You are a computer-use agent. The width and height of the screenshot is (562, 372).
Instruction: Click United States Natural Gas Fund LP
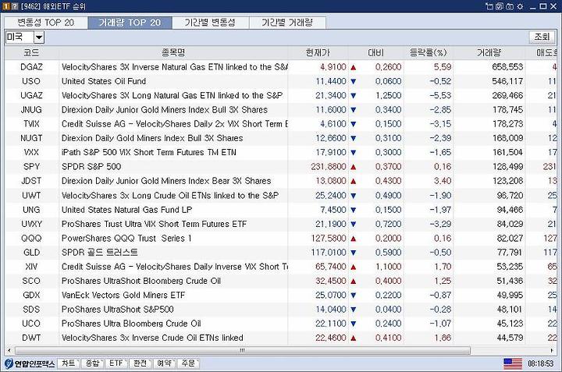[127, 210]
